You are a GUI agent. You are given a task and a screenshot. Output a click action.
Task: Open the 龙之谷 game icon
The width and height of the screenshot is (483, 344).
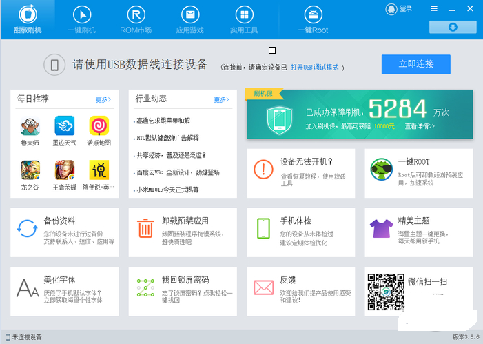click(x=30, y=170)
